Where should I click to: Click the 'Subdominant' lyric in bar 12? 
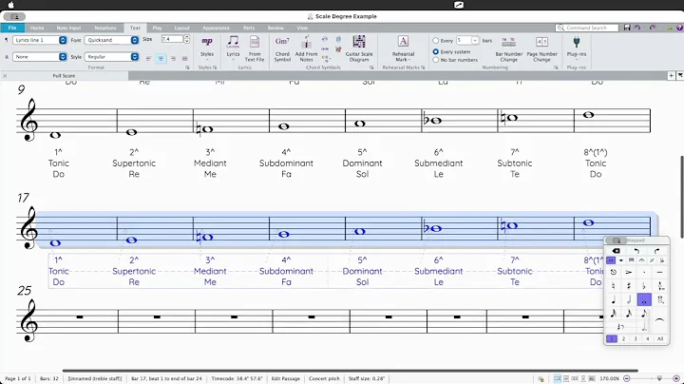click(286, 163)
